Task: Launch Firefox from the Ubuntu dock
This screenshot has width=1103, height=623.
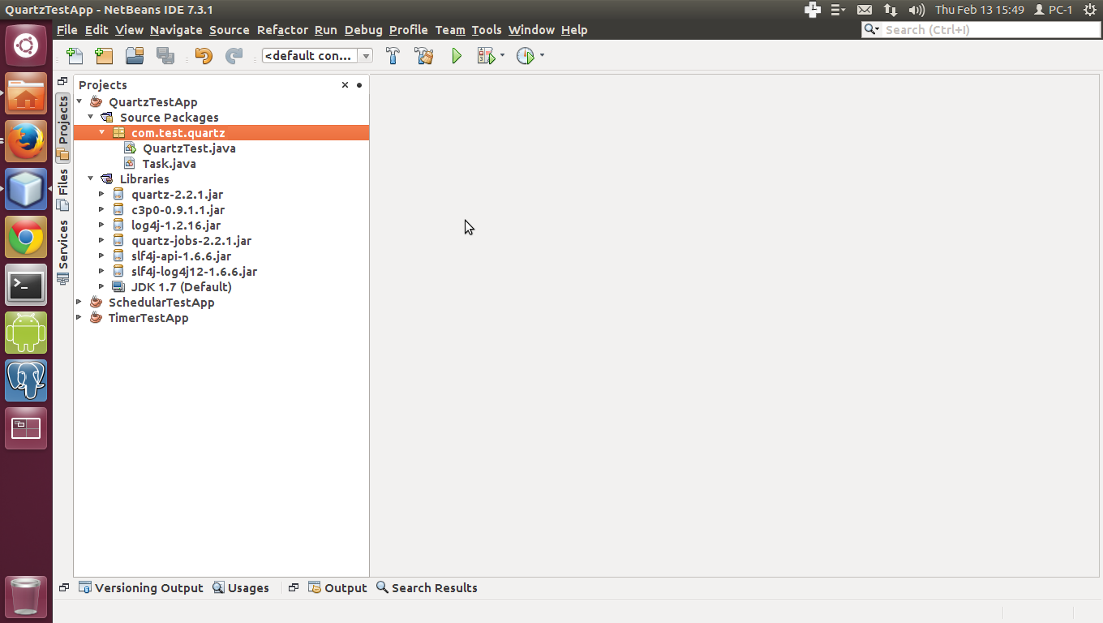Action: tap(26, 141)
